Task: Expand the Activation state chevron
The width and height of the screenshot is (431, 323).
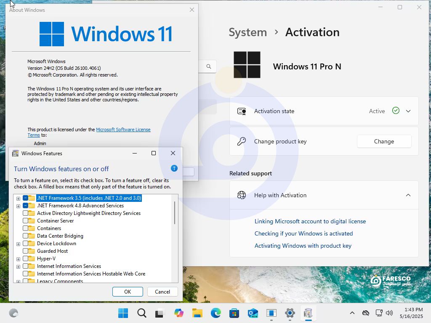Action: coord(408,111)
